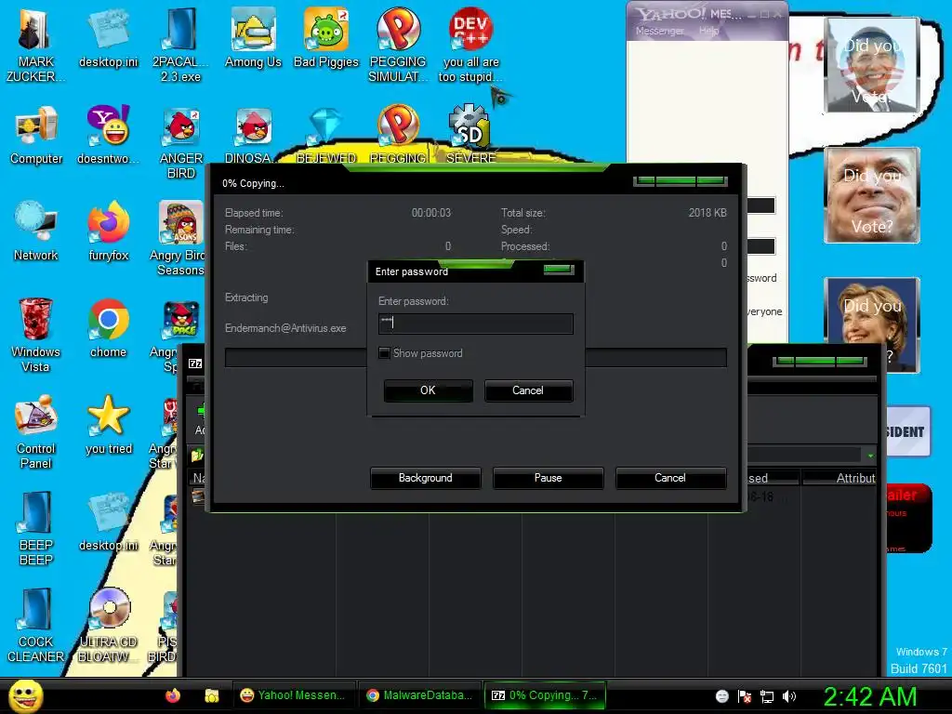Viewport: 952px width, 714px height.
Task: Select desktop.ini icon in top row
Action: [108, 39]
